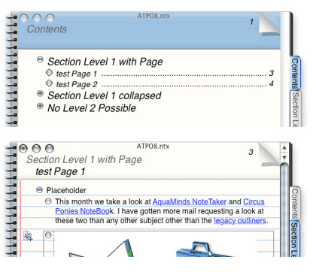
Task: Click diamond icon beside test Page 2
Action: pyautogui.click(x=49, y=83)
